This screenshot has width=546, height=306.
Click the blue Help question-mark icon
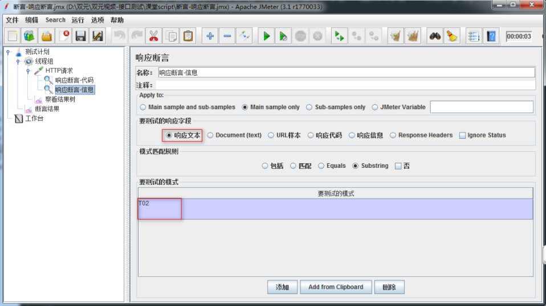491,36
